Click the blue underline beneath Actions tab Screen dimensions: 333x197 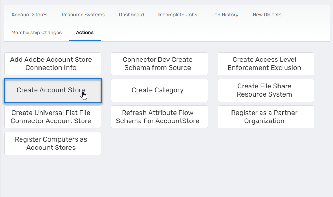click(x=85, y=40)
